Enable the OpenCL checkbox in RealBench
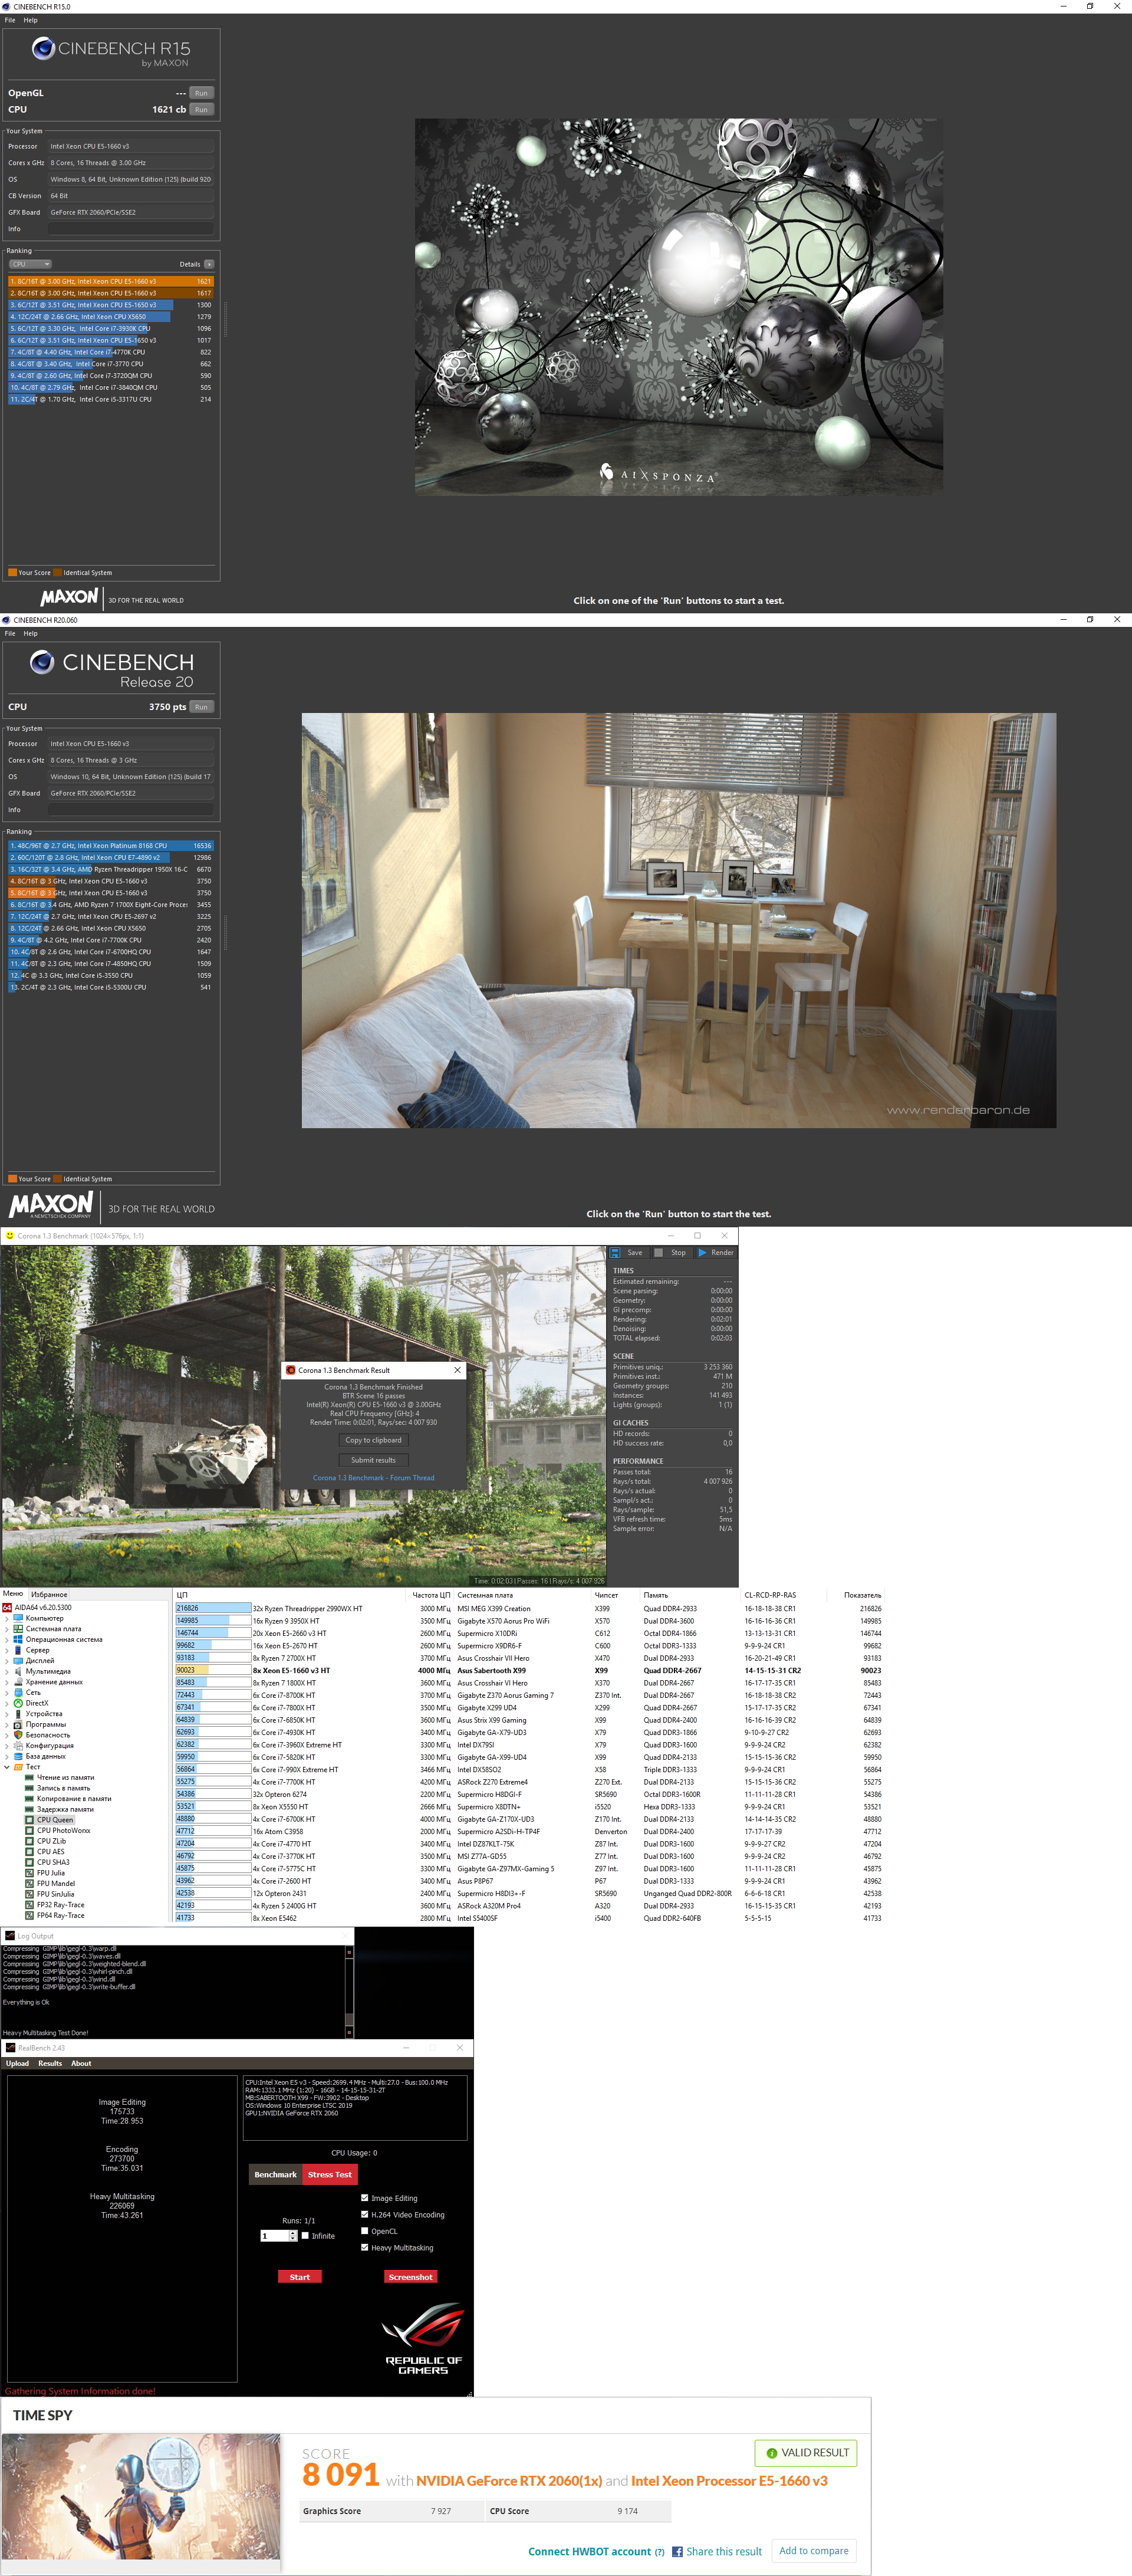Screen dimensions: 1132x2576 [x=364, y=2231]
